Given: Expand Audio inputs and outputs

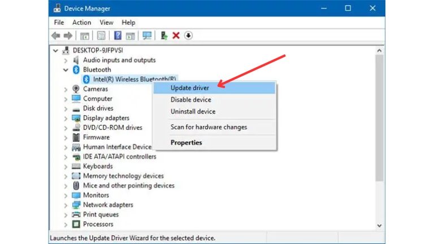Looking at the screenshot, I should click(x=66, y=60).
